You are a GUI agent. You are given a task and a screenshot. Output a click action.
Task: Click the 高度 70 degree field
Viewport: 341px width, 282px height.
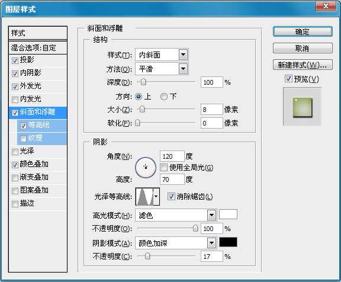click(x=172, y=180)
